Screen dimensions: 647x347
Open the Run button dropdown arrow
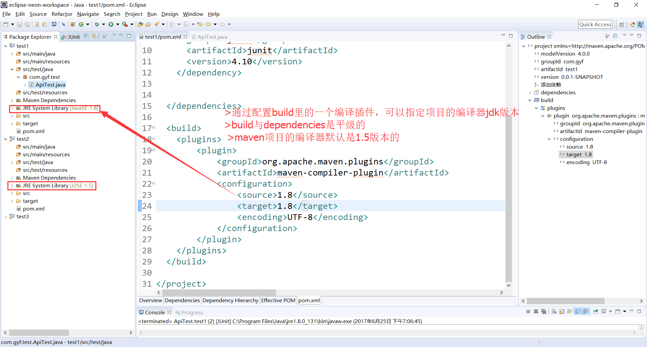coord(118,24)
